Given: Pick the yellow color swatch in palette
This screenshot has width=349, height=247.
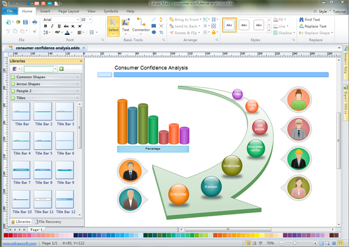Looking at the screenshot, I should pos(257,235).
